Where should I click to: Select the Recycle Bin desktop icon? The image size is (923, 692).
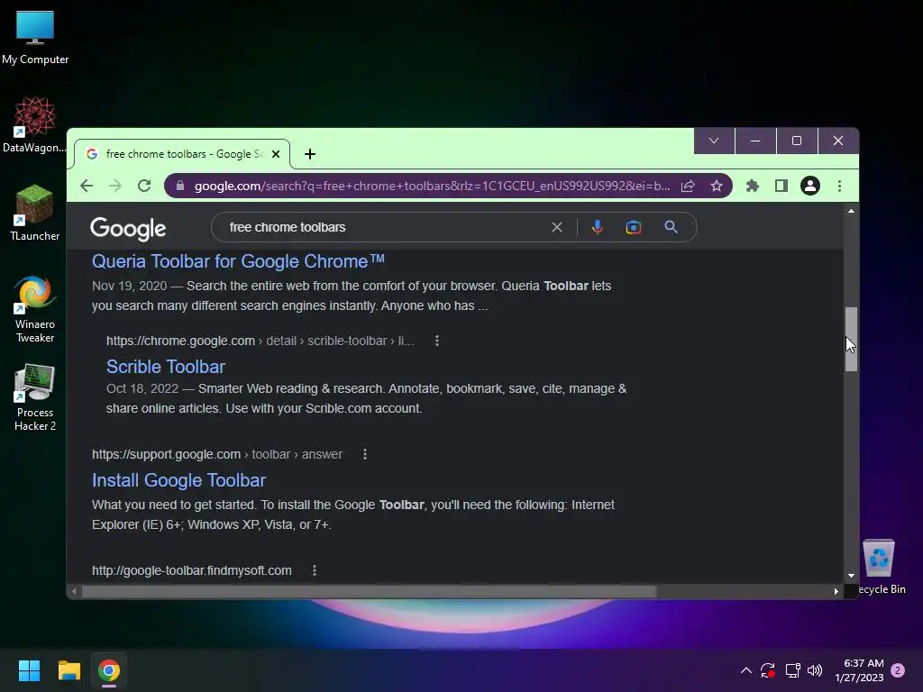click(879, 568)
